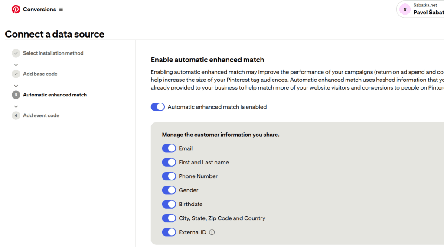Turn off Birthdate toggle

(169, 204)
